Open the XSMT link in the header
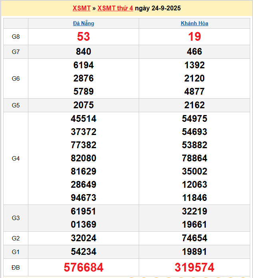The height and width of the screenshot is (278, 253). click(x=82, y=8)
